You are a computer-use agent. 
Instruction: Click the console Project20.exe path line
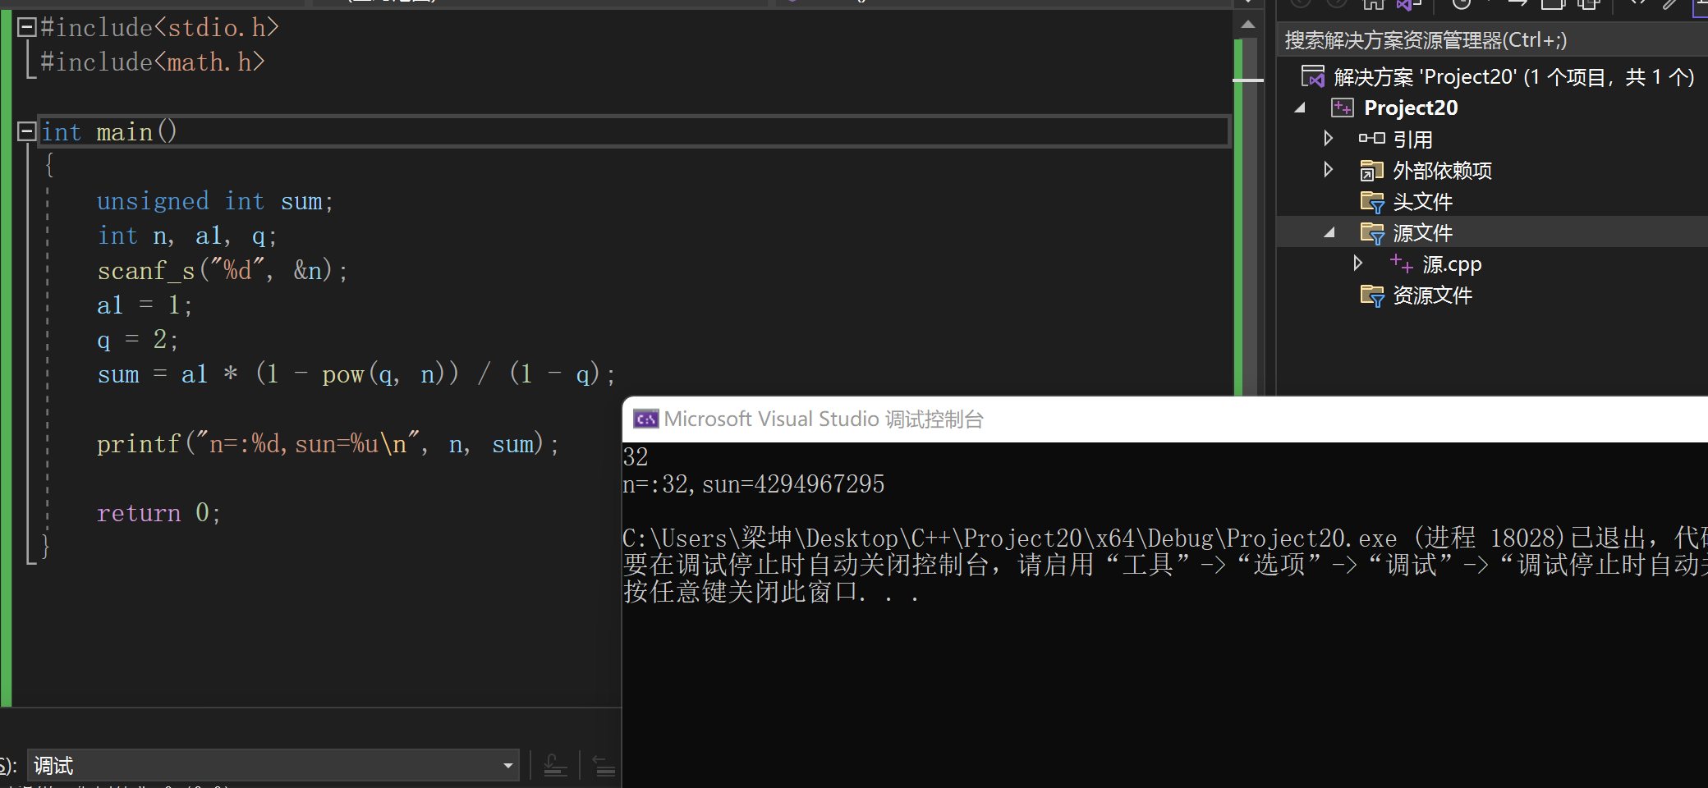coord(1165,538)
